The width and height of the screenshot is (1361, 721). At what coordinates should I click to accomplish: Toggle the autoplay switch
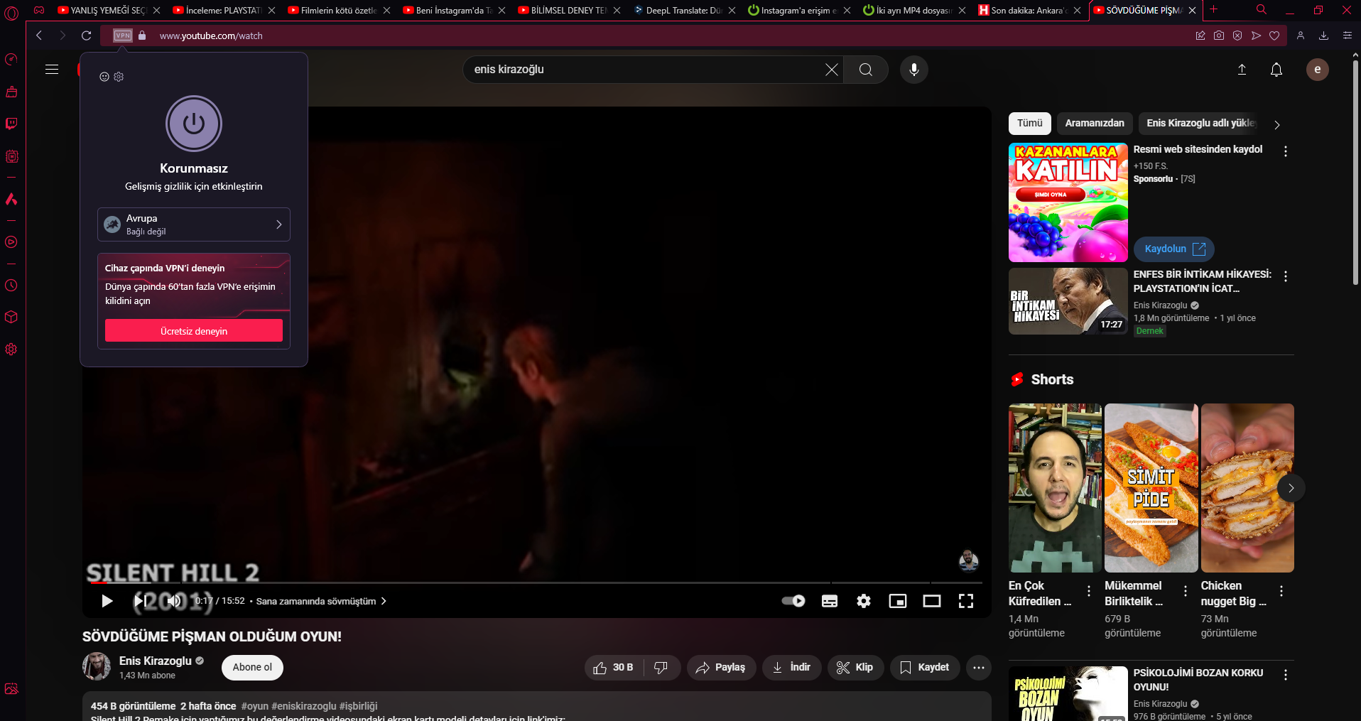793,601
